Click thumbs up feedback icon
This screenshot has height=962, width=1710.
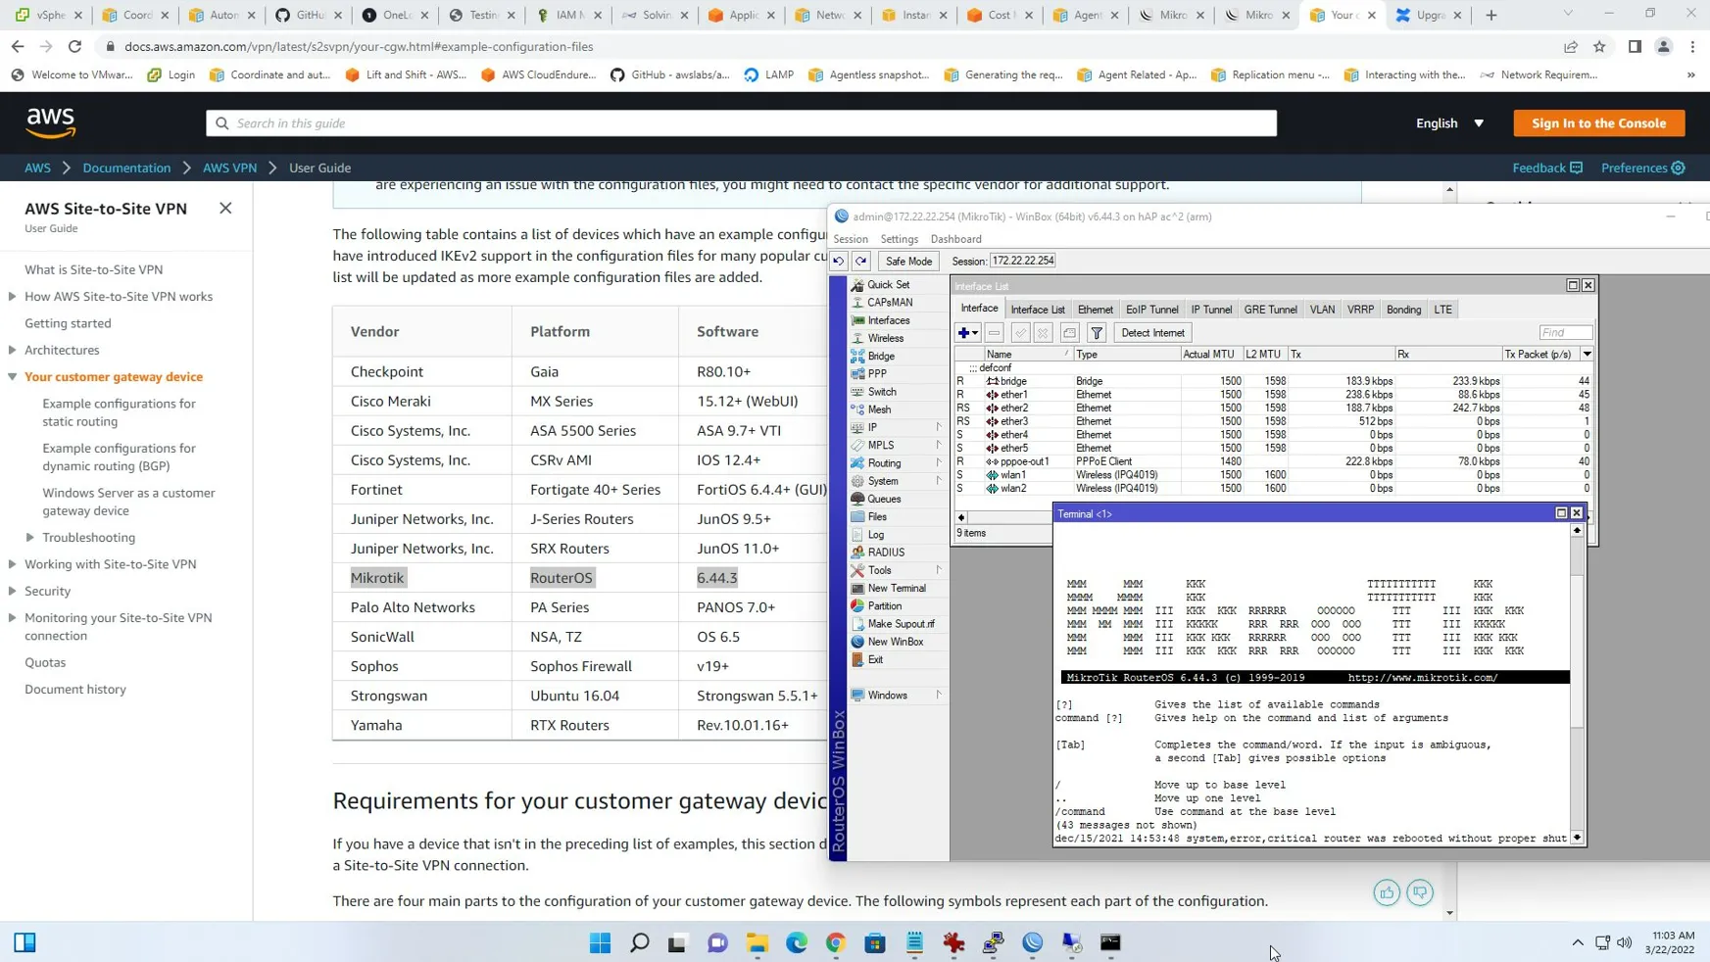[x=1387, y=892]
